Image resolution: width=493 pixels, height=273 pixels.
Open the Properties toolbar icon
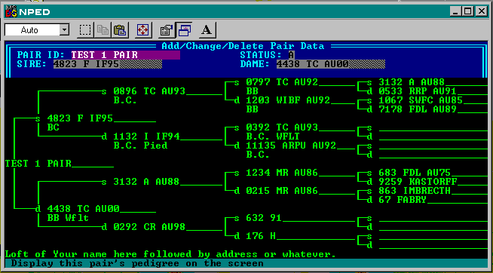(166, 30)
